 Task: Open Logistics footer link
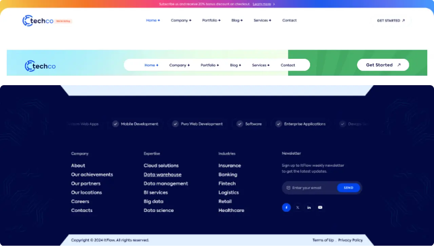tap(229, 193)
